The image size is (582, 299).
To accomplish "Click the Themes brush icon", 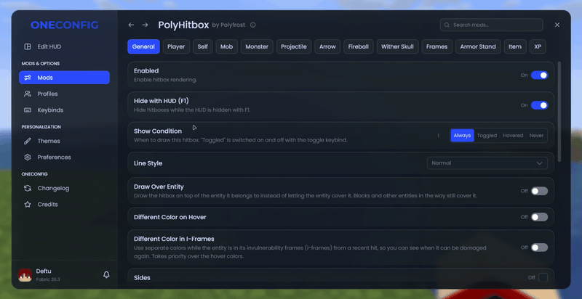I will click(x=28, y=141).
